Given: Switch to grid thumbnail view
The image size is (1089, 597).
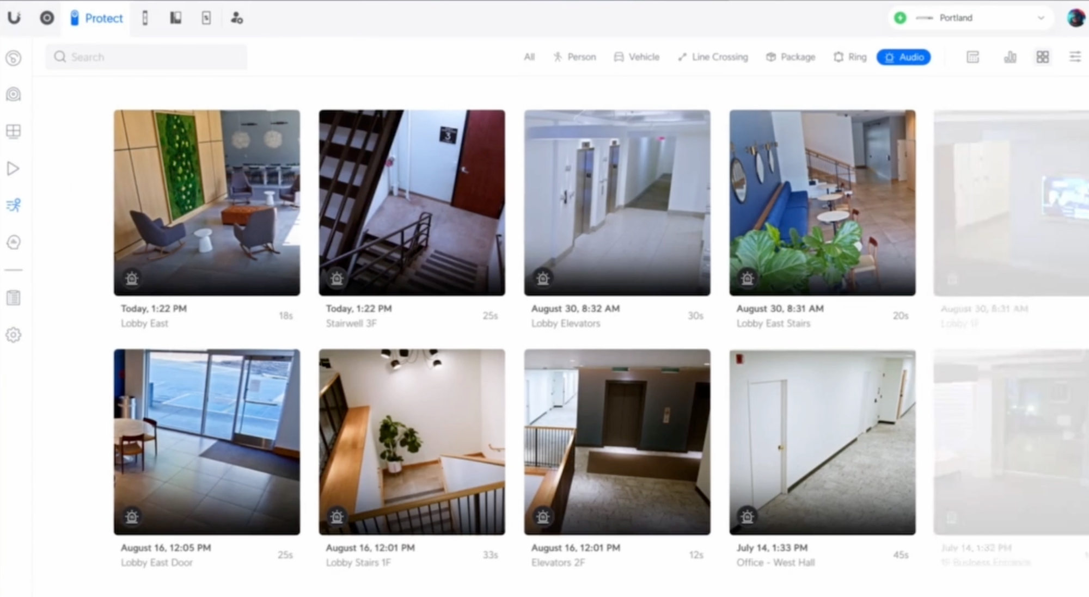Looking at the screenshot, I should [x=1043, y=57].
